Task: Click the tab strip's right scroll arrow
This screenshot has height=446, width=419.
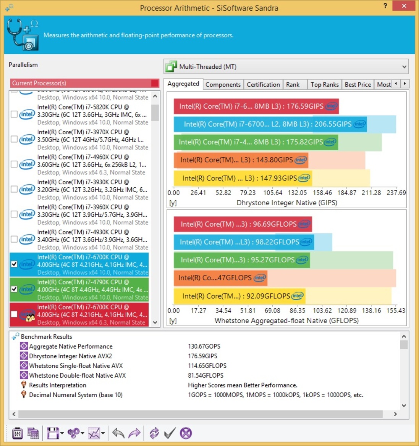Action: tap(405, 84)
